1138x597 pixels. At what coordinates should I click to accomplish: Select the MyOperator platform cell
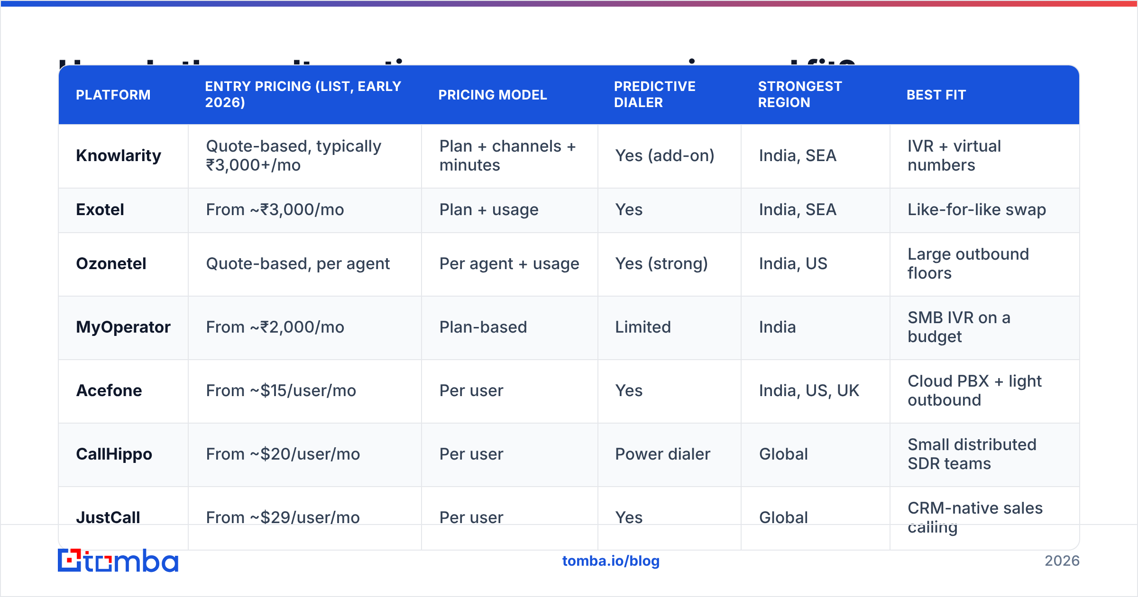point(123,327)
